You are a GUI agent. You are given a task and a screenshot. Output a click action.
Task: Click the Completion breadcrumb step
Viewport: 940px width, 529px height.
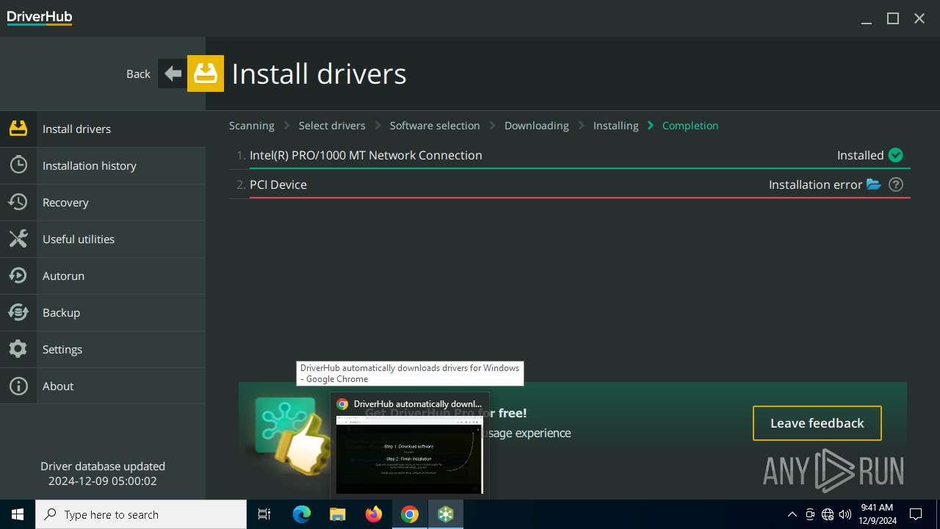pyautogui.click(x=690, y=126)
